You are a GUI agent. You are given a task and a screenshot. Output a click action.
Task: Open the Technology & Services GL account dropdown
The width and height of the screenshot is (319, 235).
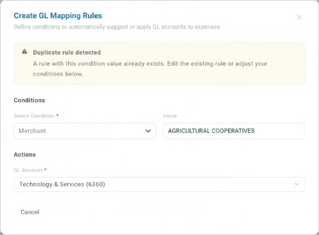point(160,184)
